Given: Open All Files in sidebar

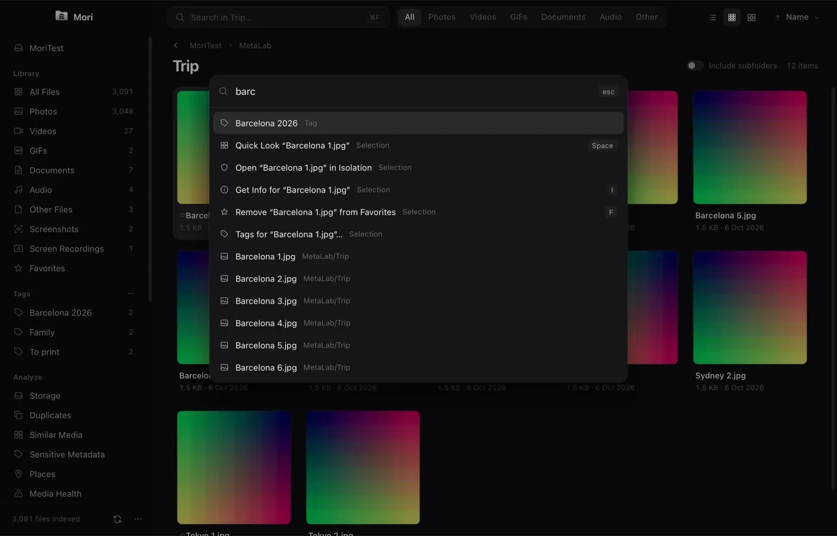Looking at the screenshot, I should click(74, 92).
